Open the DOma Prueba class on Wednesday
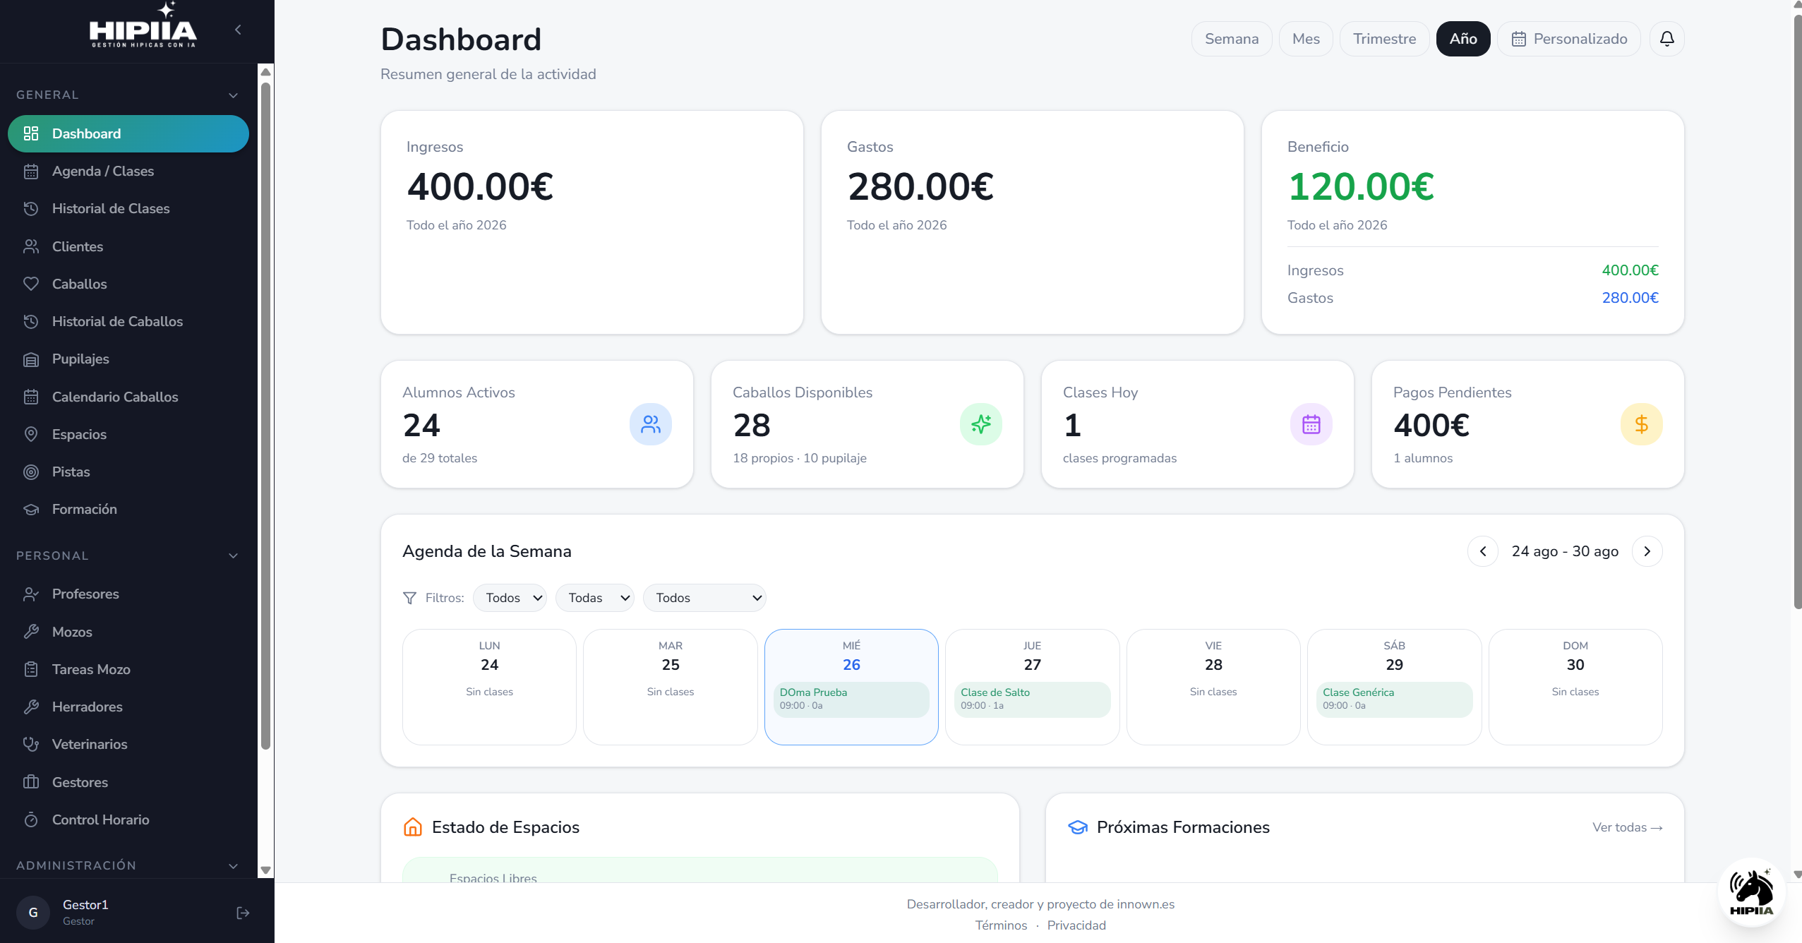The height and width of the screenshot is (943, 1802). tap(851, 699)
